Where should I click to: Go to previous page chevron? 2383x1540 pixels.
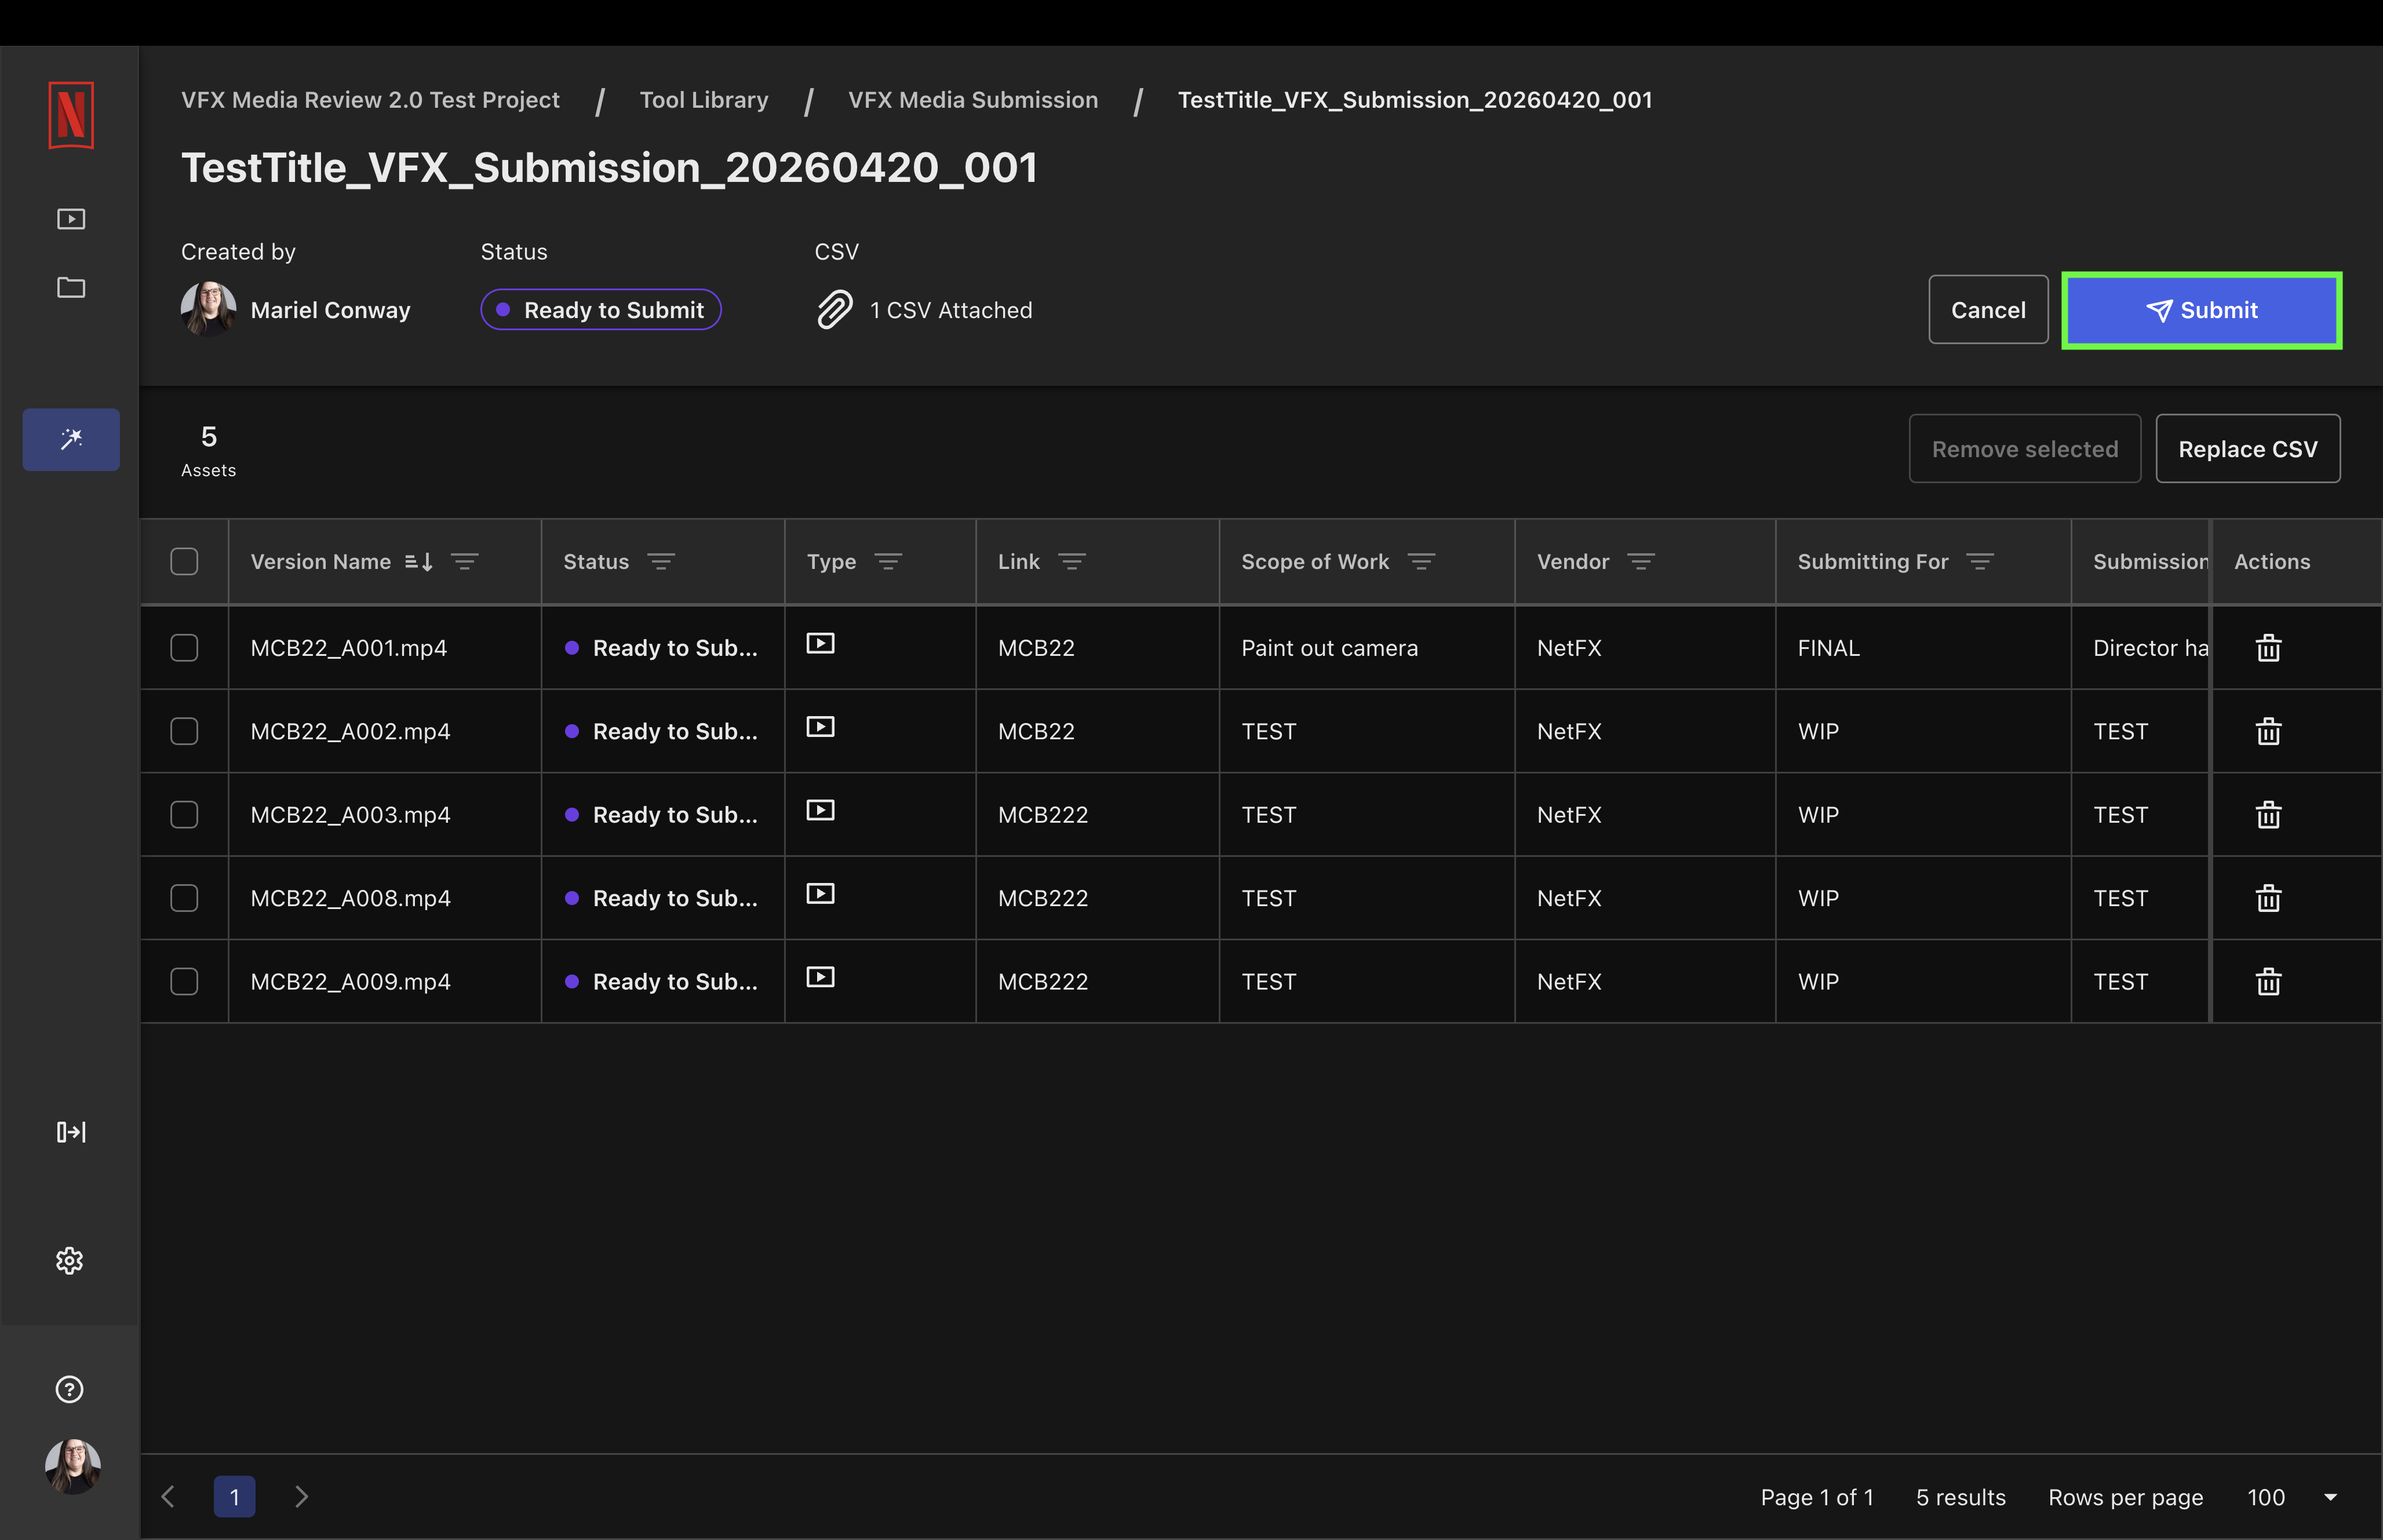tap(168, 1497)
